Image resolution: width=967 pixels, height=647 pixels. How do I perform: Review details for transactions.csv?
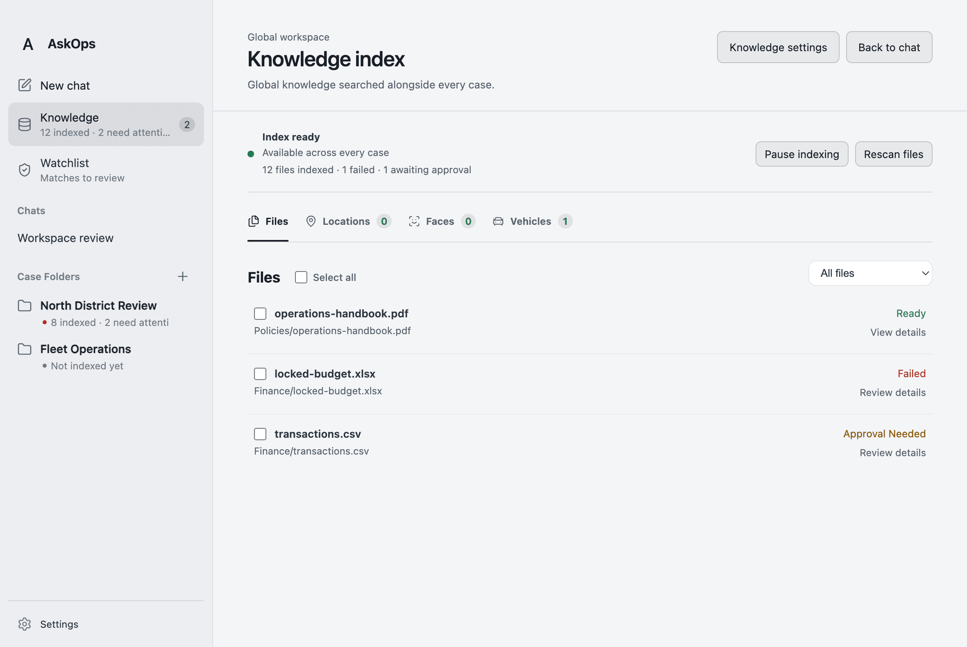pos(893,452)
